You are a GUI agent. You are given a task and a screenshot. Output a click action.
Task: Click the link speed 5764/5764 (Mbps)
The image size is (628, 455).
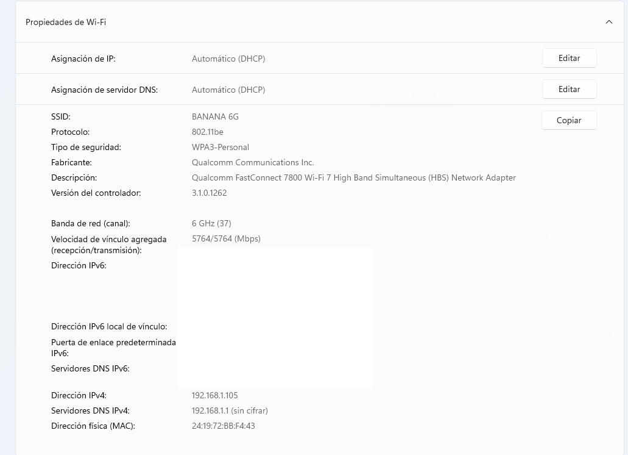[x=226, y=238]
